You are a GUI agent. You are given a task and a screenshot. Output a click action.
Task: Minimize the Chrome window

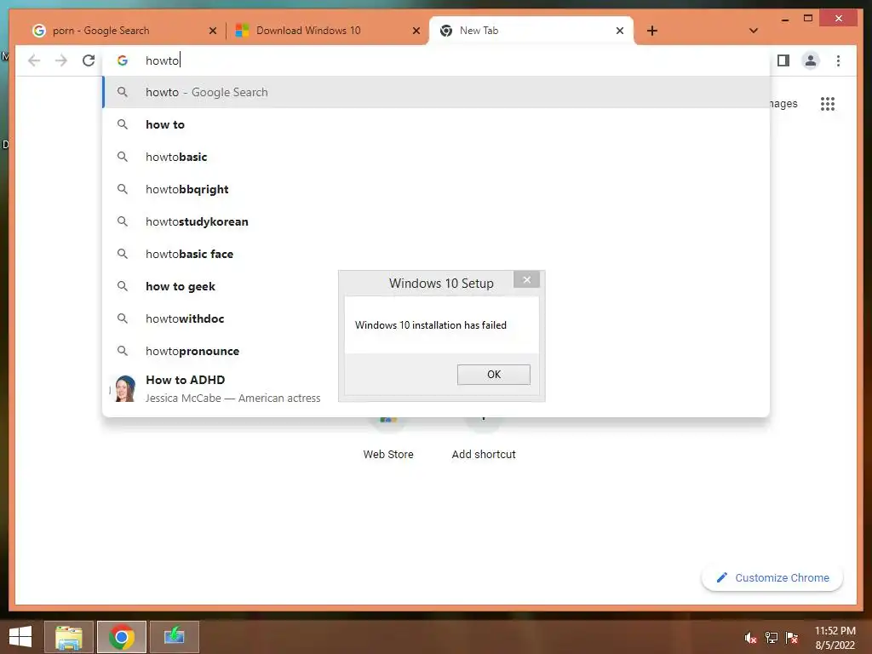[x=784, y=20]
